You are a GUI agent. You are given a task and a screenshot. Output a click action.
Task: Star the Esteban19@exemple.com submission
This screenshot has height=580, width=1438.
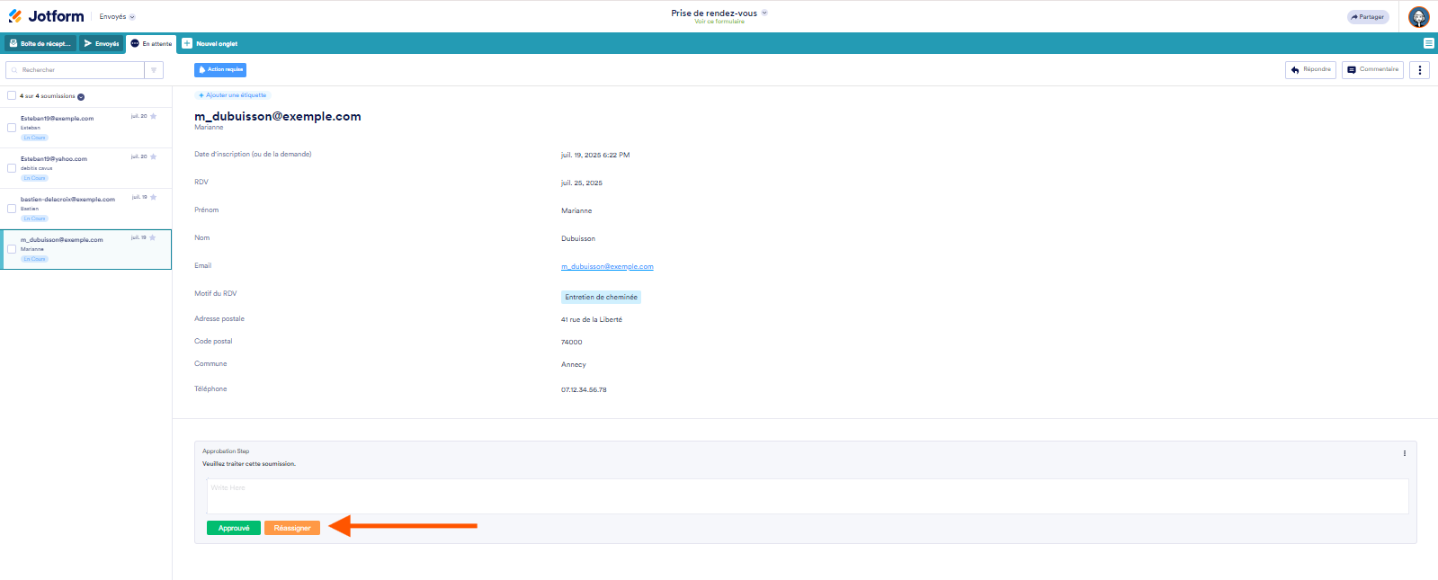(x=154, y=116)
